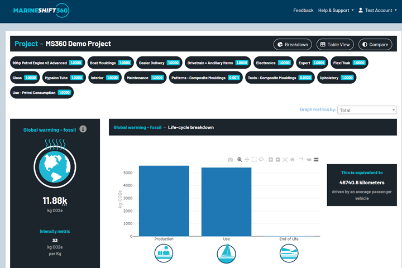This screenshot has width=402, height=268.
Task: Select the Lasso Select chart tool
Action: [x=261, y=160]
